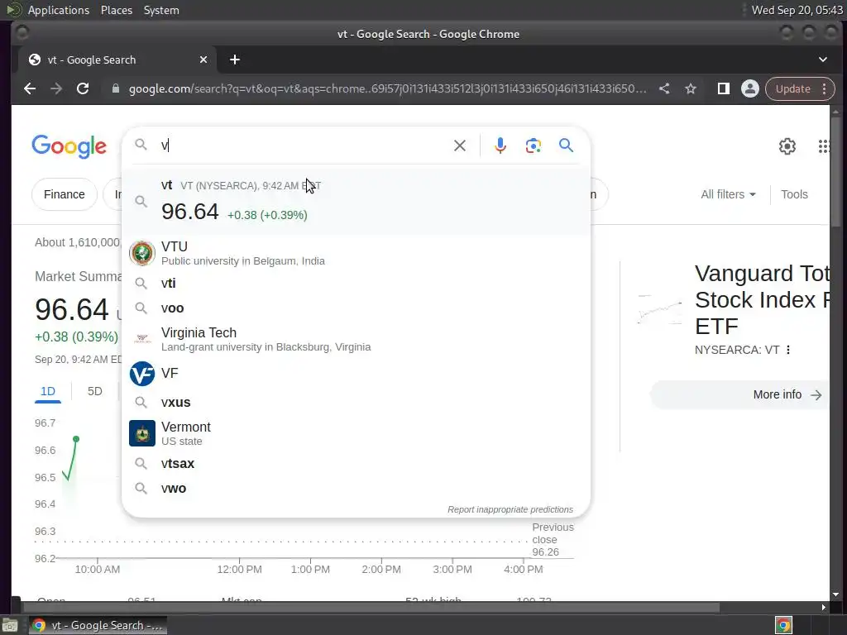
Task: Choose the Virginia Tech suggestion
Action: pyautogui.click(x=356, y=339)
